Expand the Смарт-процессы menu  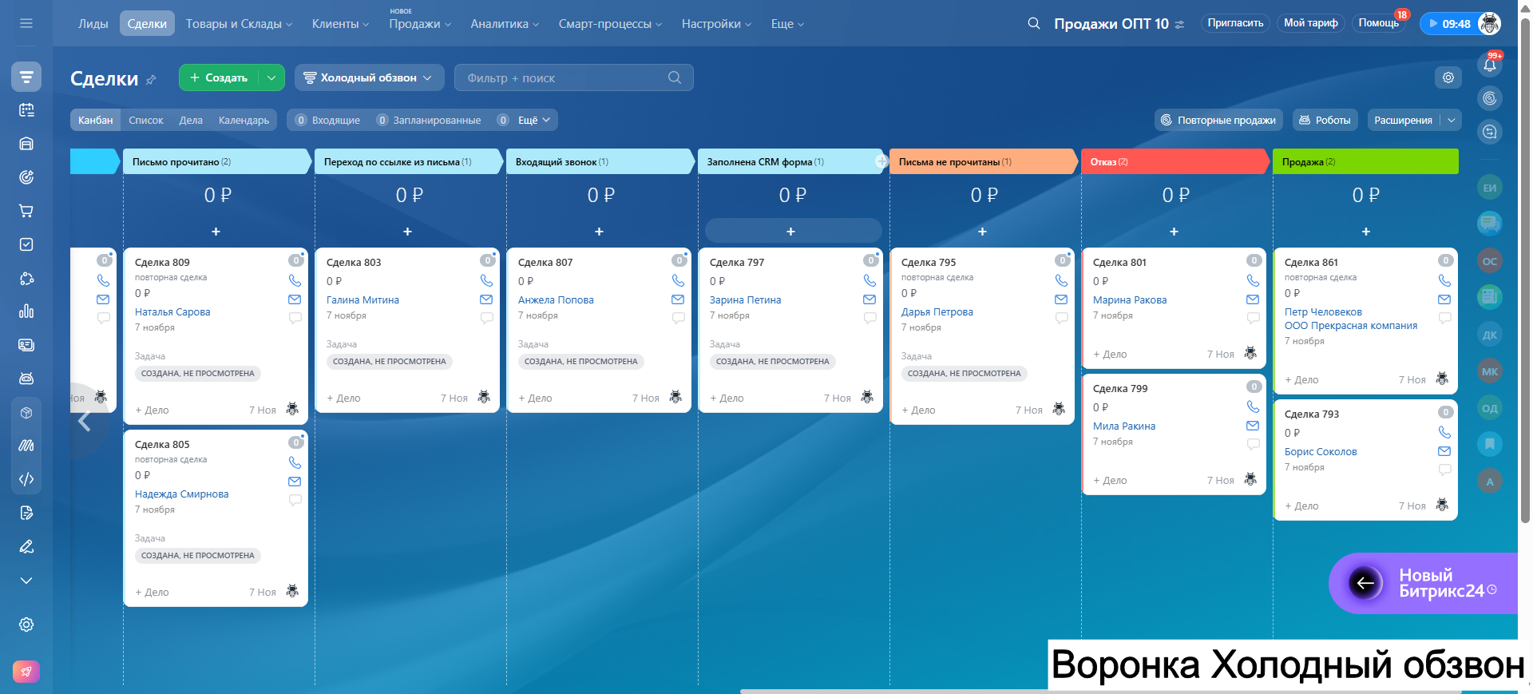pyautogui.click(x=610, y=24)
